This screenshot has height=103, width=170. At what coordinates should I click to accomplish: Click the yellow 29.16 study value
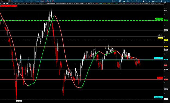(x=104, y=4)
